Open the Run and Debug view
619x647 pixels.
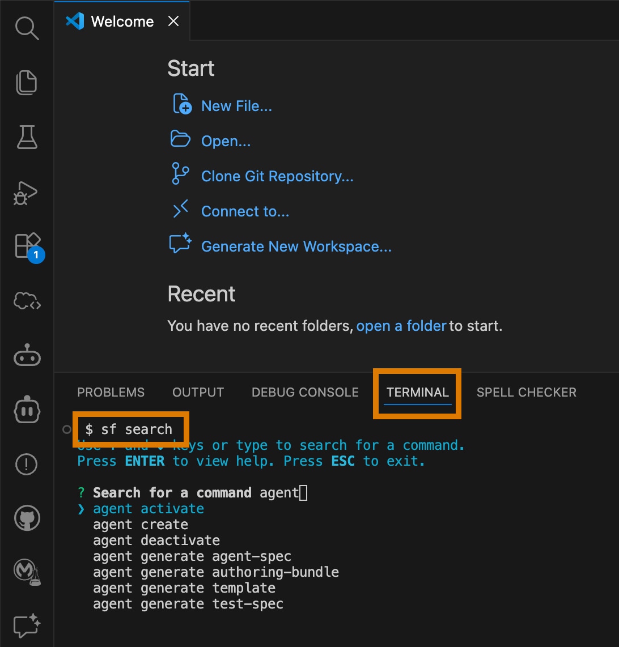point(27,193)
